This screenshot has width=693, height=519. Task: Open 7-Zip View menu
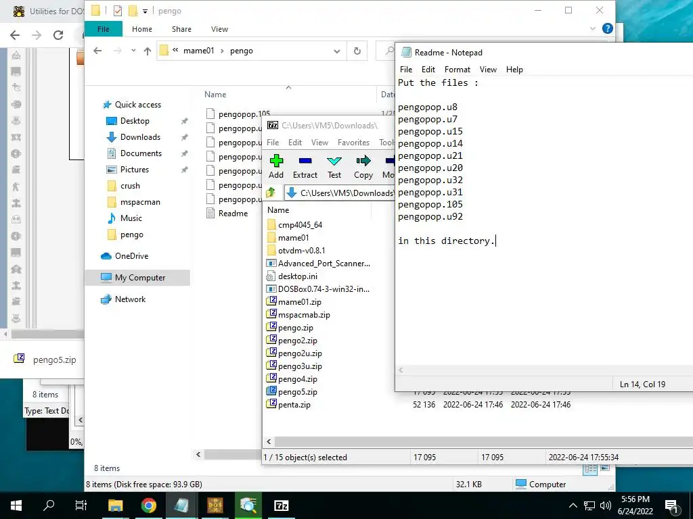[x=319, y=143]
